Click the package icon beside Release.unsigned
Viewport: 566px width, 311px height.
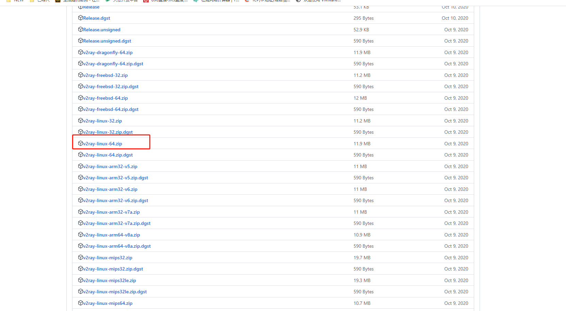pyautogui.click(x=81, y=29)
